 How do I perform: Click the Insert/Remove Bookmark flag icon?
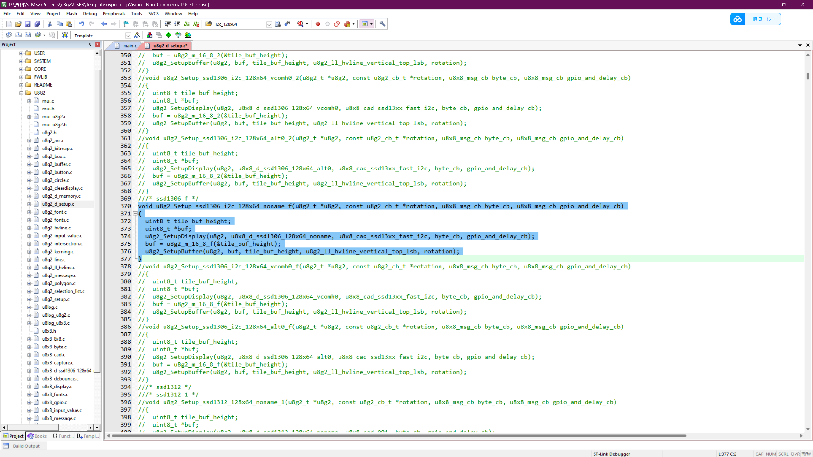tap(126, 24)
